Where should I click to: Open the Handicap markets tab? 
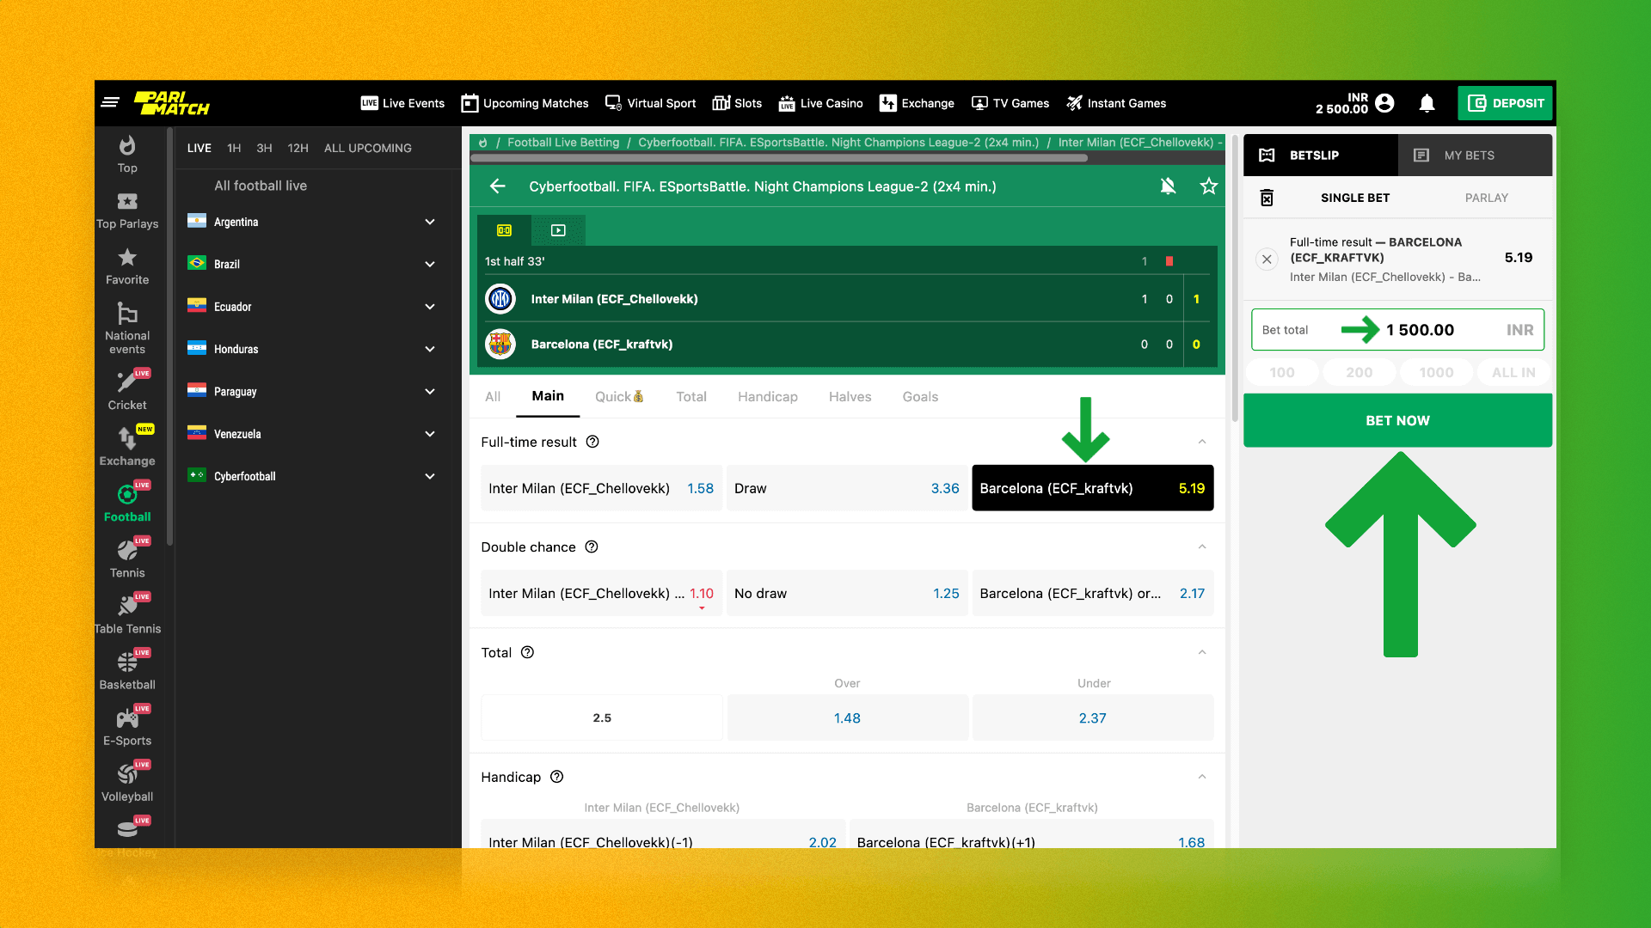[x=768, y=396]
